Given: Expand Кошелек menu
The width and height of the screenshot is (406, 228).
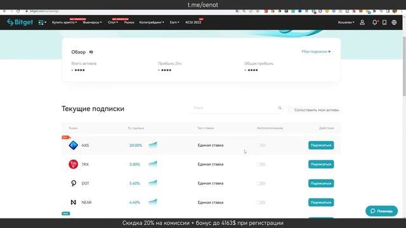Looking at the screenshot, I should pyautogui.click(x=346, y=23).
